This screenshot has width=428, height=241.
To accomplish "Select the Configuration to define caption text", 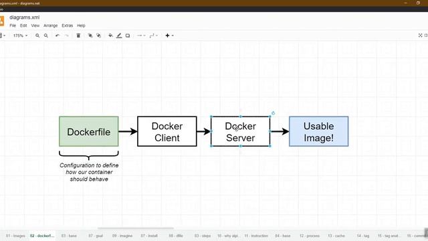I will 89,172.
